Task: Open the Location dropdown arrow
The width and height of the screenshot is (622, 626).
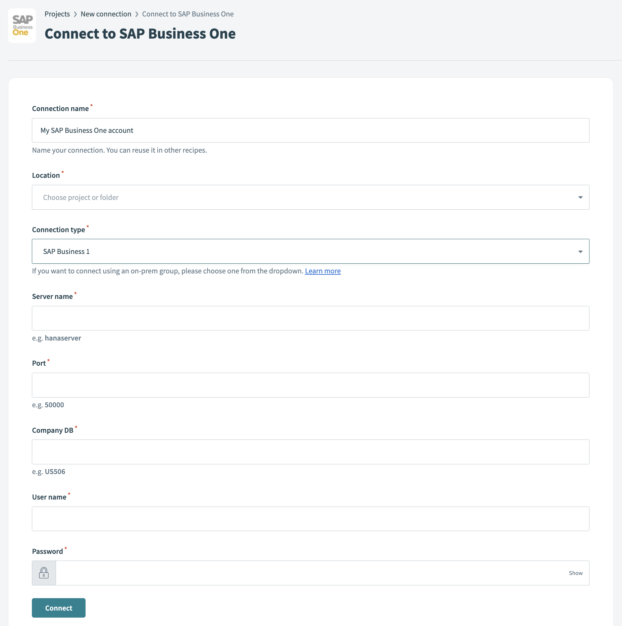Action: point(581,197)
